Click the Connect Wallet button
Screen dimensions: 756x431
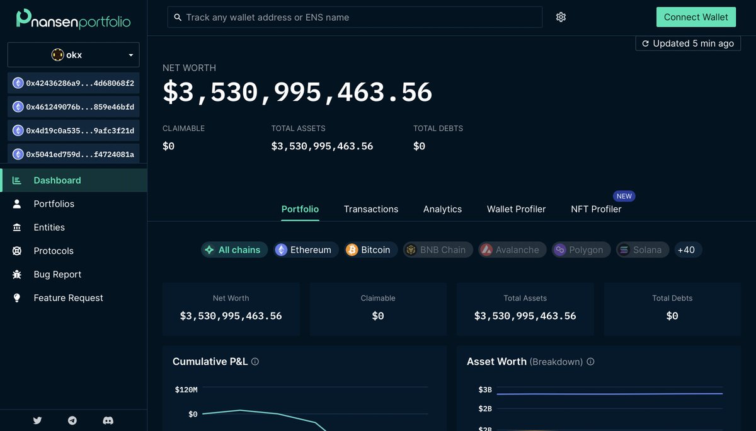tap(696, 17)
